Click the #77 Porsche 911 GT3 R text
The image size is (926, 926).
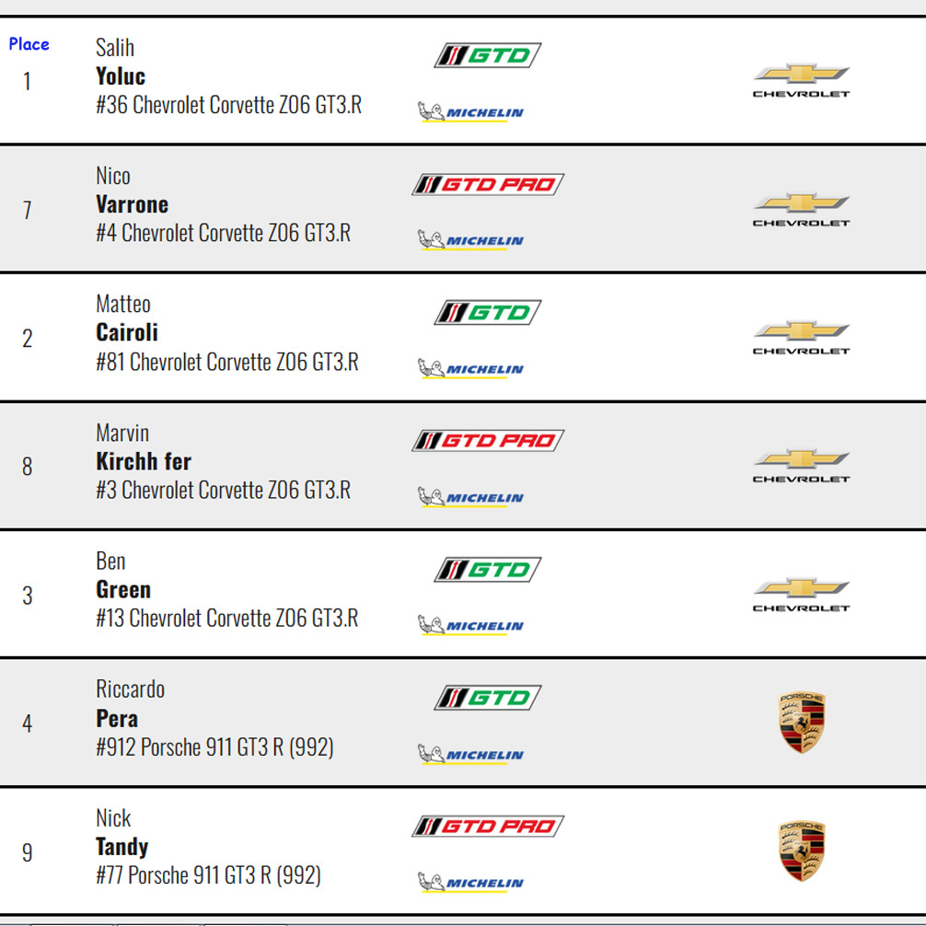coord(208,875)
